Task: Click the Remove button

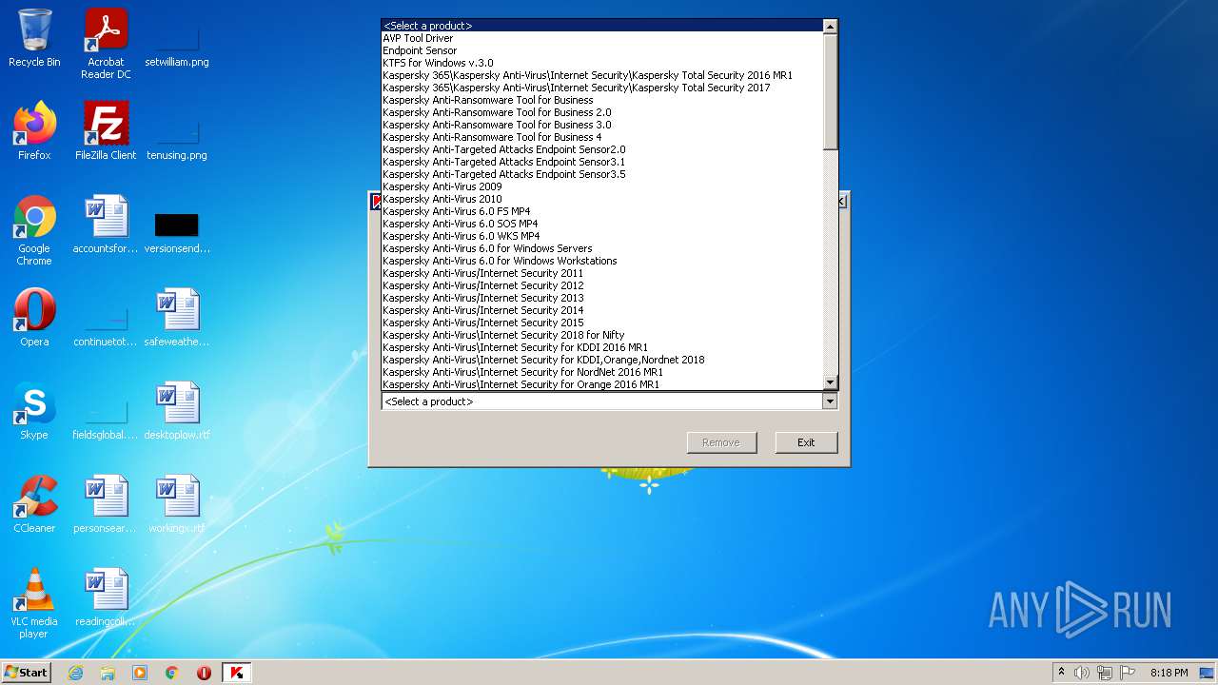Action: (x=721, y=442)
